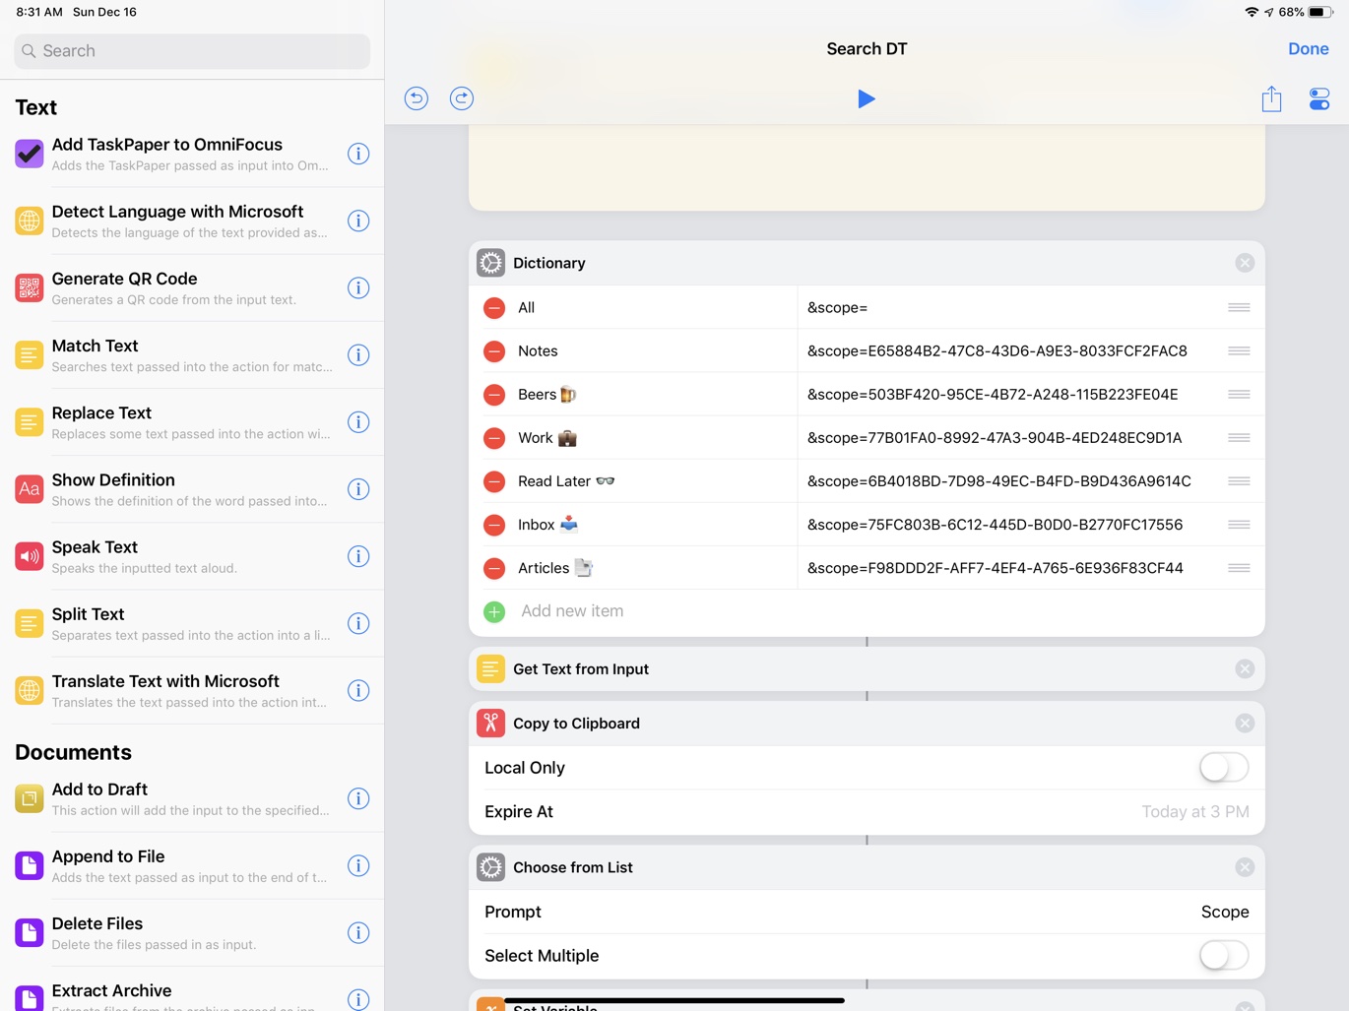Viewport: 1349px width, 1011px height.
Task: Show info for Replace Text
Action: click(358, 421)
